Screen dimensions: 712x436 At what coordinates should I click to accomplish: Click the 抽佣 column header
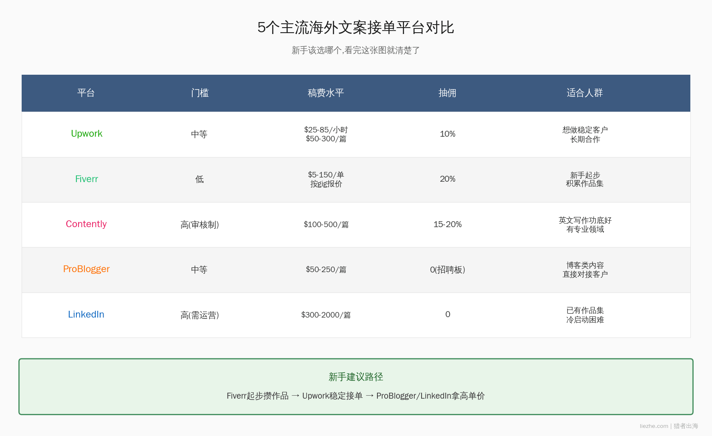tap(447, 93)
